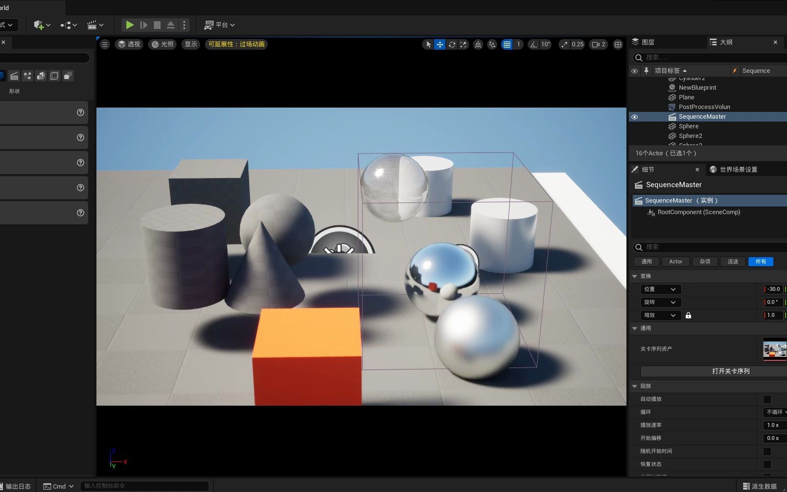Open the 透视 perspective viewport dropdown
787x492 pixels.
click(129, 44)
